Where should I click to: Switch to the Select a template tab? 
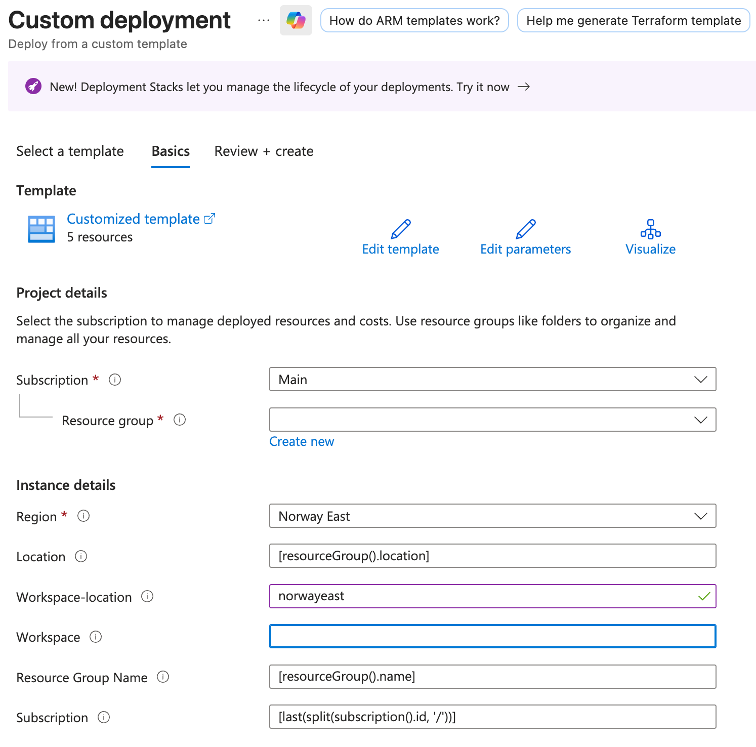[70, 151]
